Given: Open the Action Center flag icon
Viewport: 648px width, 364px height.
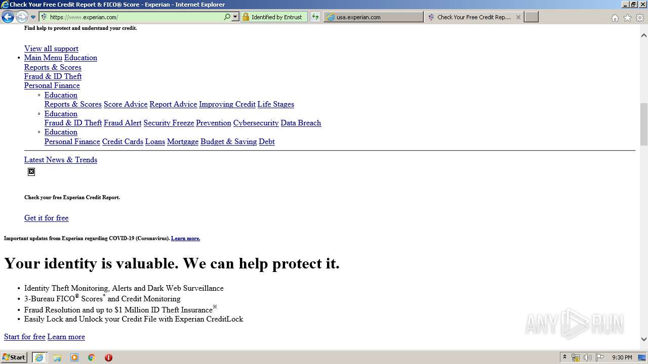Looking at the screenshot, I should (600, 357).
